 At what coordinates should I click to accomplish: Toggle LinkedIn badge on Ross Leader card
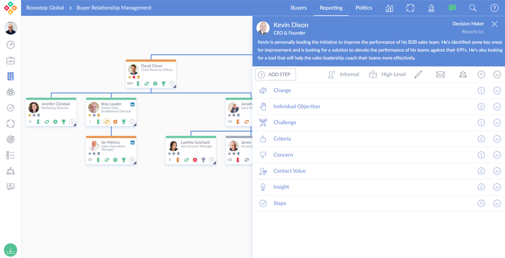pyautogui.click(x=133, y=104)
